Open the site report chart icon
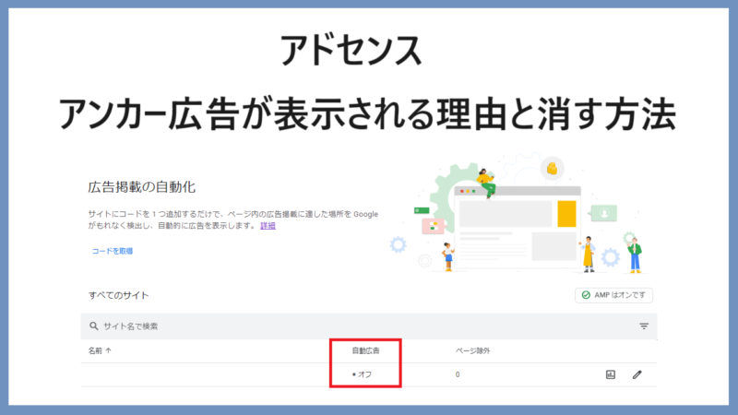This screenshot has width=738, height=415. click(611, 374)
